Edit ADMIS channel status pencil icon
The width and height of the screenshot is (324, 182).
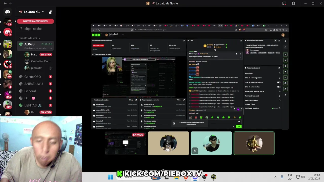point(51,49)
